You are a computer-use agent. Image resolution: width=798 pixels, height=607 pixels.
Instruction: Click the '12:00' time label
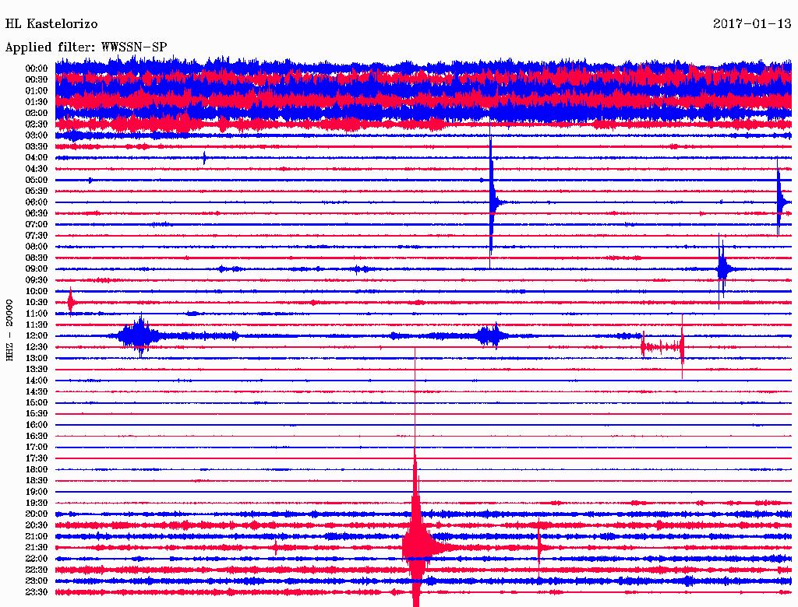tap(37, 336)
